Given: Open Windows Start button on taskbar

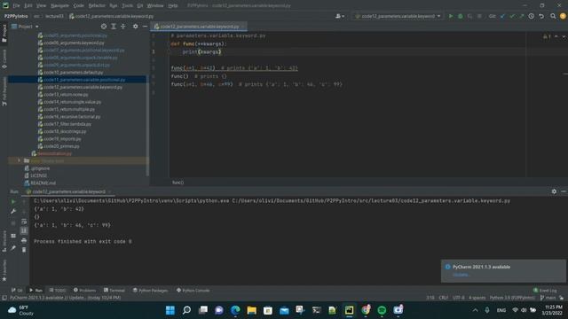Looking at the screenshot, I should tap(170, 310).
